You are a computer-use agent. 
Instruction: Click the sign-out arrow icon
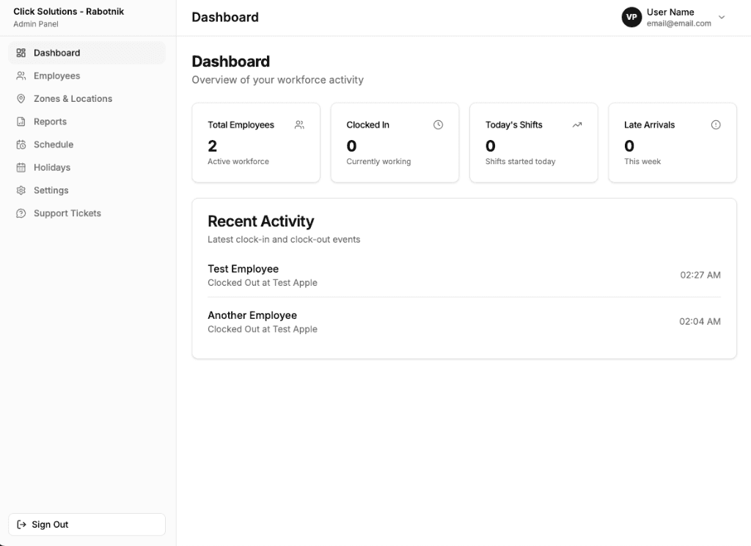pyautogui.click(x=23, y=524)
